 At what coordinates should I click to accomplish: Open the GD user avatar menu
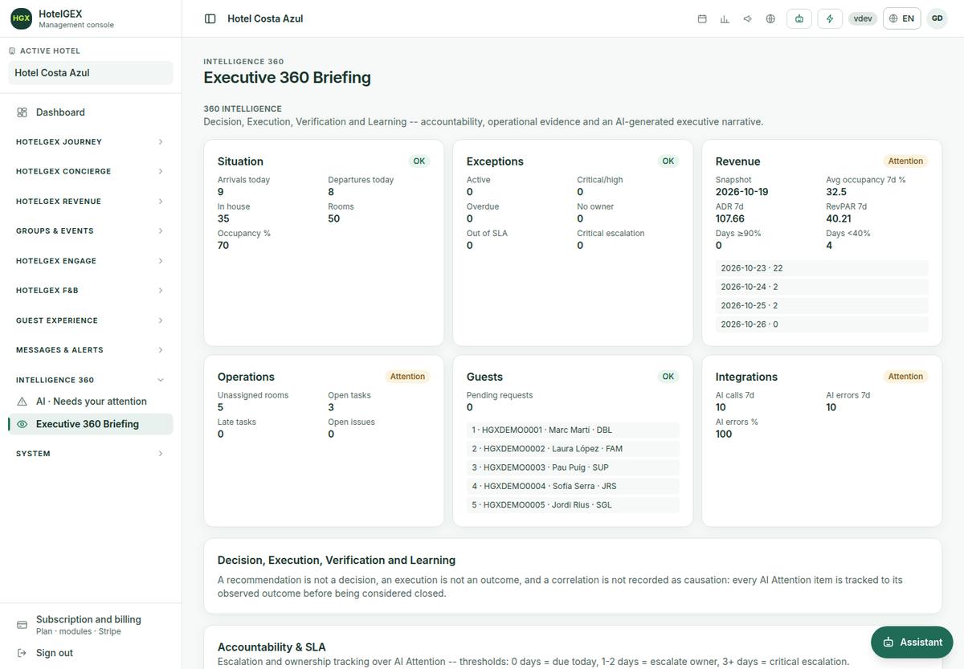click(937, 18)
